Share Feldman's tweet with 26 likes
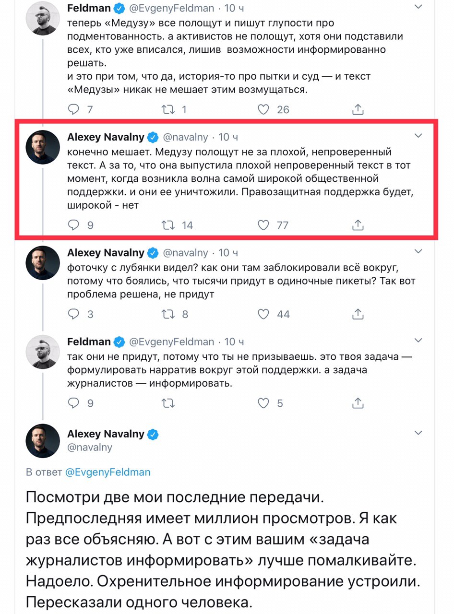The height and width of the screenshot is (614, 454). pyautogui.click(x=358, y=109)
